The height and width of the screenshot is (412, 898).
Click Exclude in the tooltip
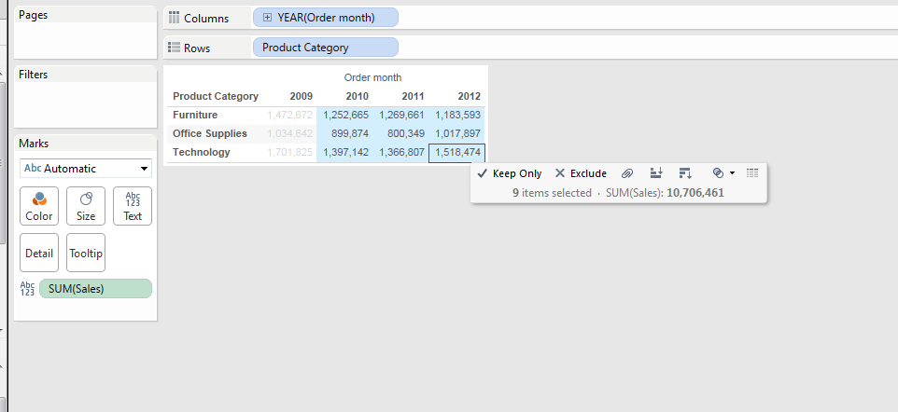pos(581,173)
